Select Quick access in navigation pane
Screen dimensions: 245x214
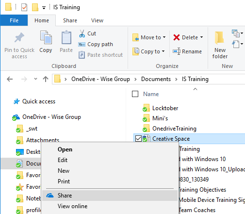point(39,101)
